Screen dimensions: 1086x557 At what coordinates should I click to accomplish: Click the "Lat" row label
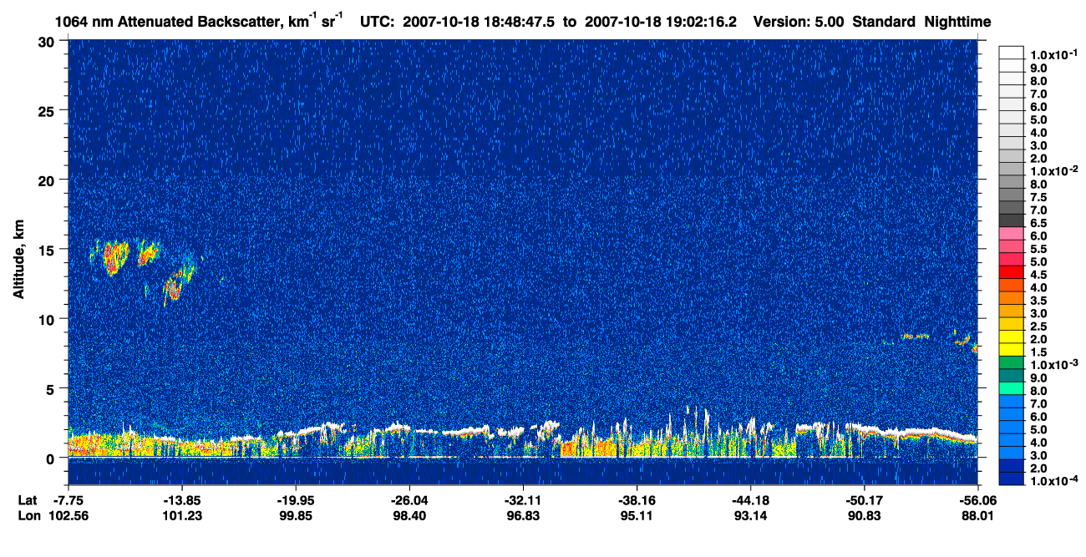(28, 499)
